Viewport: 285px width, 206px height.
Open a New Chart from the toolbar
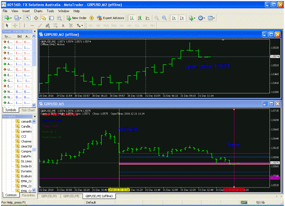pyautogui.click(x=7, y=18)
